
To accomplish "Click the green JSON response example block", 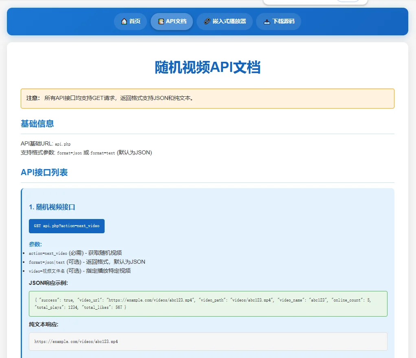I will [x=208, y=304].
